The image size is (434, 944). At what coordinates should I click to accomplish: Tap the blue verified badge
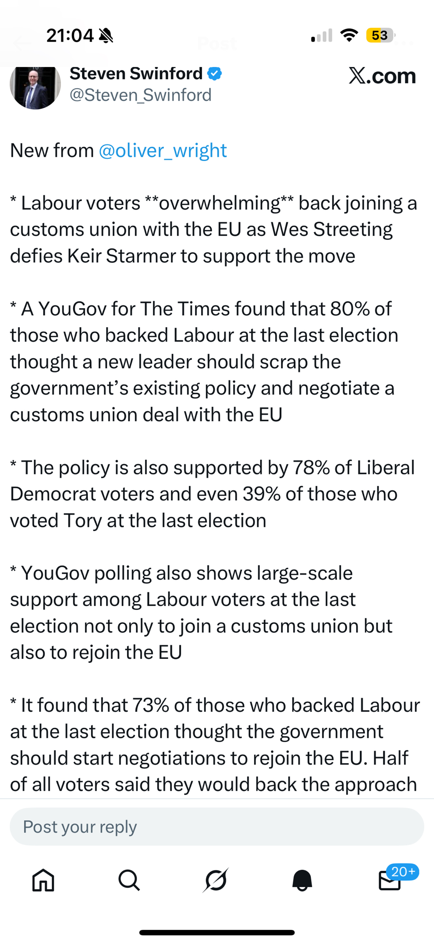(x=215, y=74)
